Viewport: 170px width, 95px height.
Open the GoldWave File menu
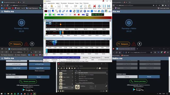coord(45,3)
